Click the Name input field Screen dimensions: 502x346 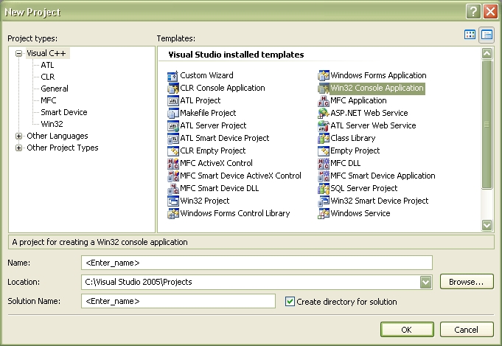pos(257,263)
